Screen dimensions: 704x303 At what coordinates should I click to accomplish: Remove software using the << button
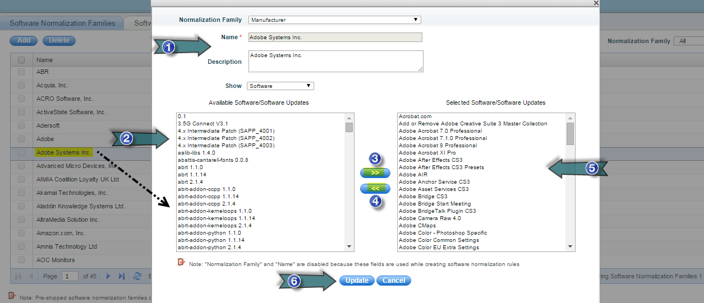(x=375, y=189)
